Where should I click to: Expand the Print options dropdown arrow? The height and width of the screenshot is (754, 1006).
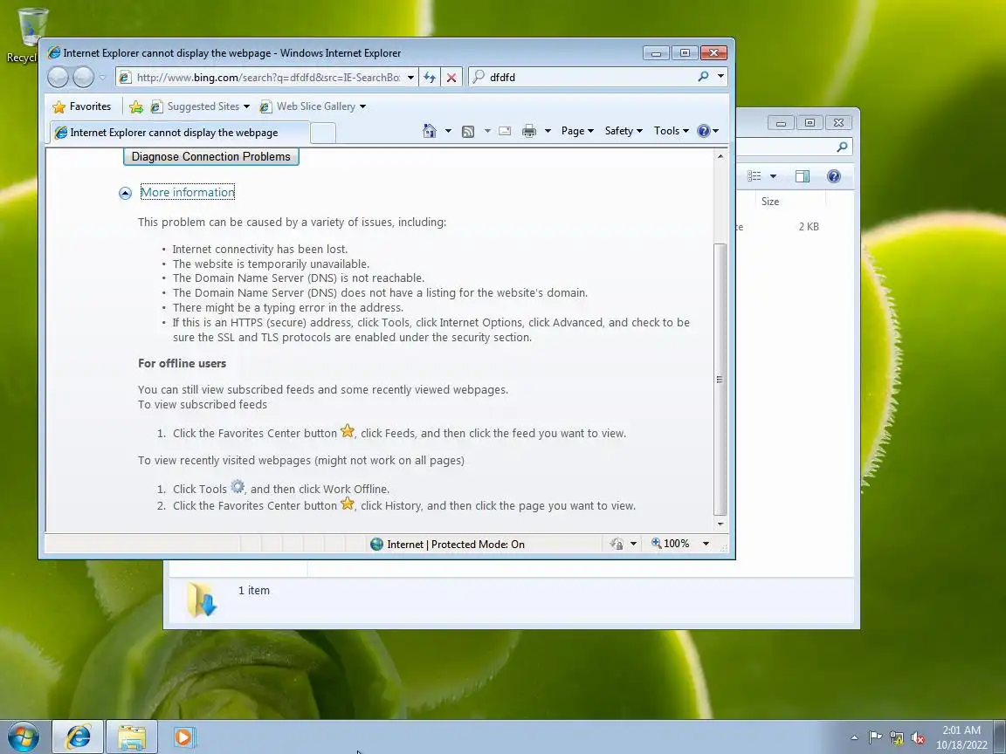click(x=548, y=131)
